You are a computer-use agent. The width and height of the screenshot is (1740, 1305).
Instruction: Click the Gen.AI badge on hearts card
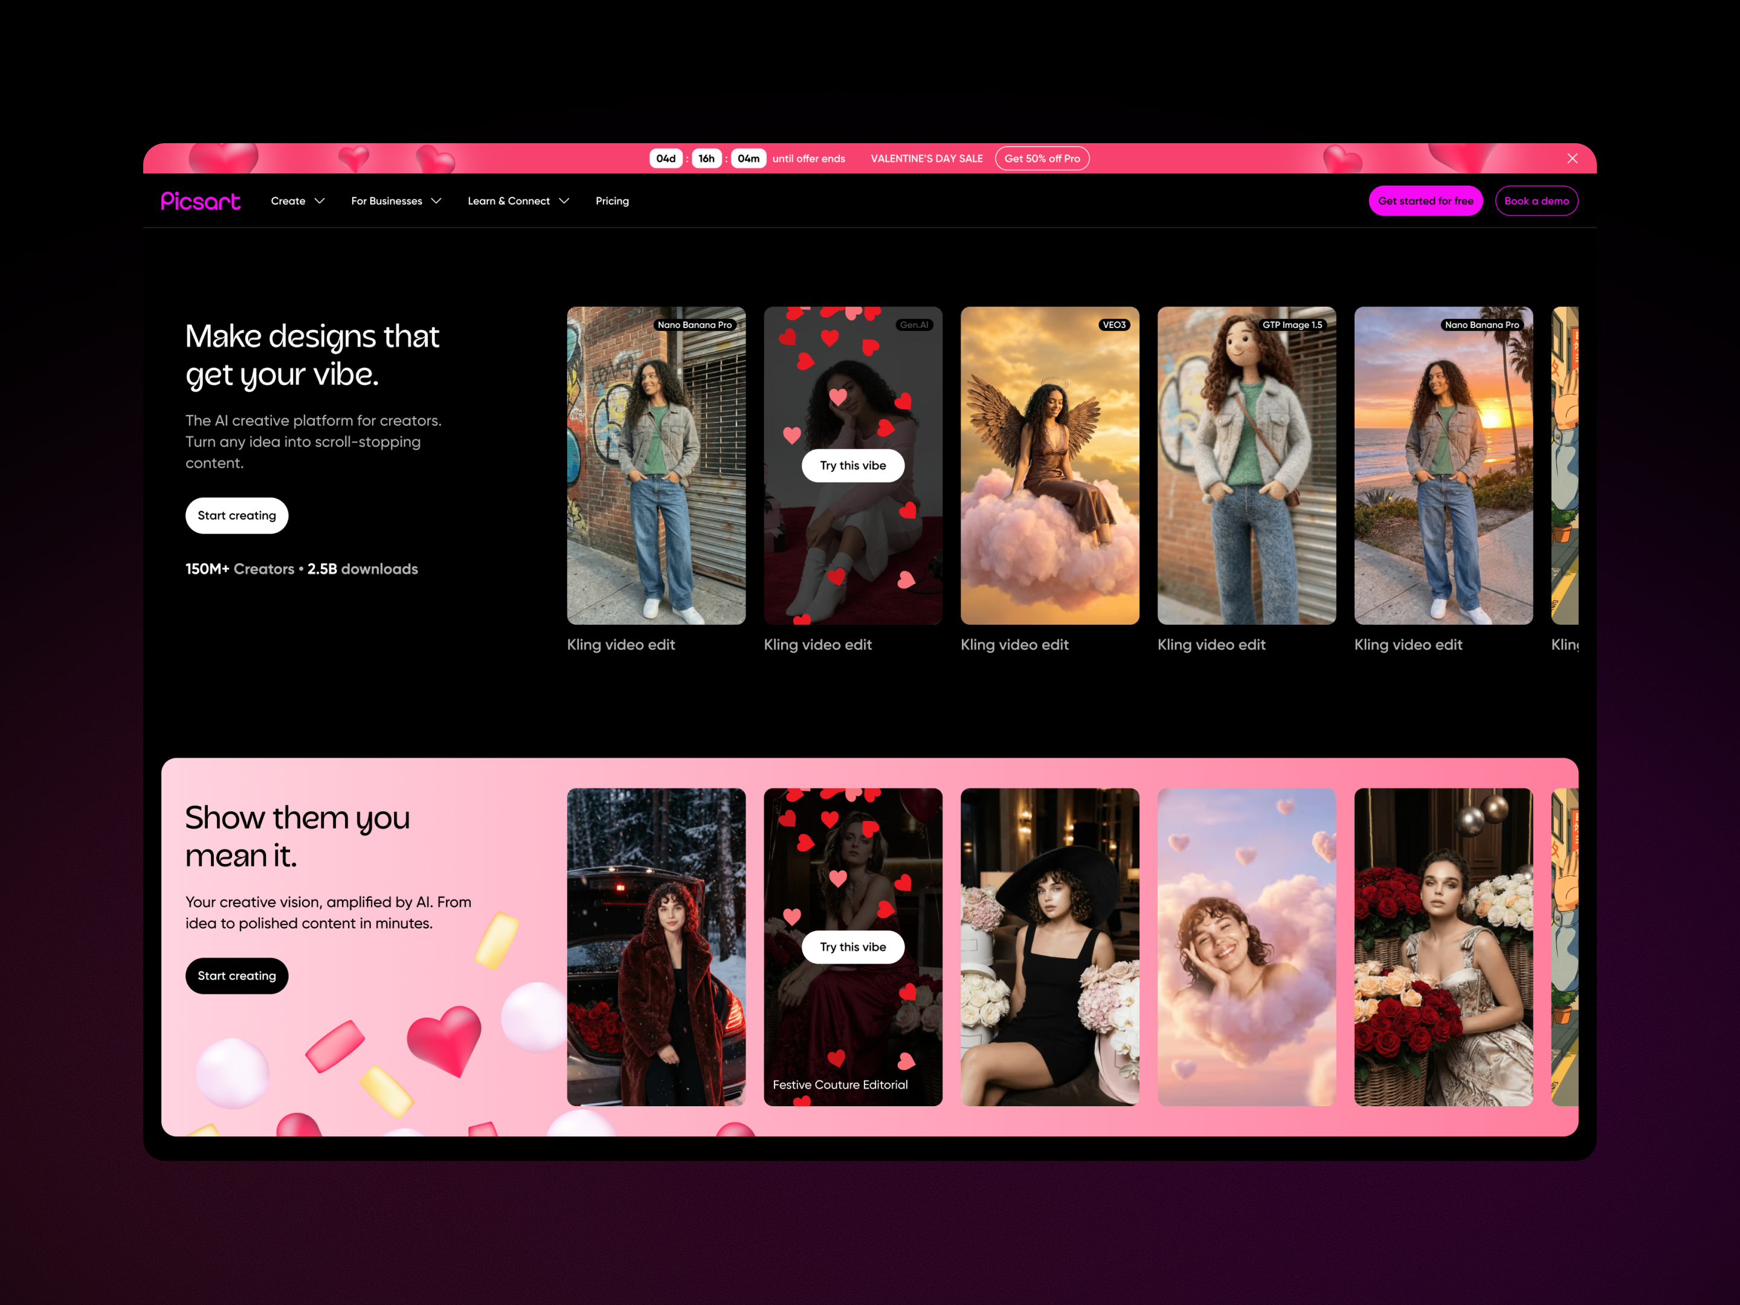[914, 325]
